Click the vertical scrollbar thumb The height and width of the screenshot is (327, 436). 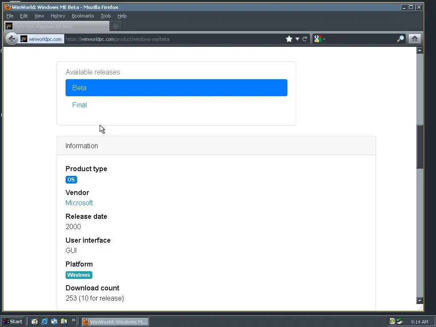pyautogui.click(x=419, y=146)
